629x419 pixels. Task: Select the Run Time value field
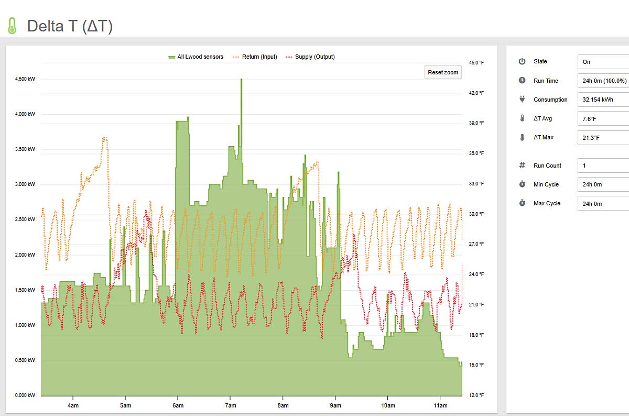(x=603, y=81)
